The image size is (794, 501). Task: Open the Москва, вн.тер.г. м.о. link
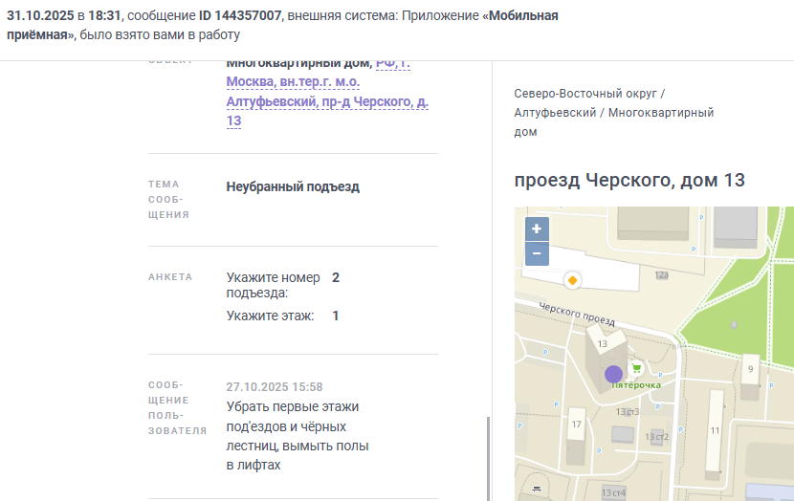293,81
